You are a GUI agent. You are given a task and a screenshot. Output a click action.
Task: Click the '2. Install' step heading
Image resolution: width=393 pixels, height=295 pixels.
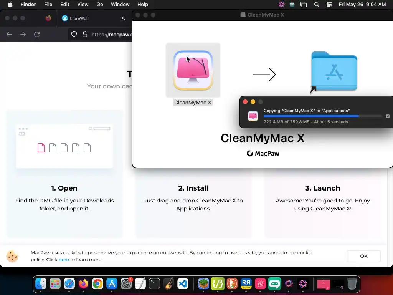(x=193, y=188)
